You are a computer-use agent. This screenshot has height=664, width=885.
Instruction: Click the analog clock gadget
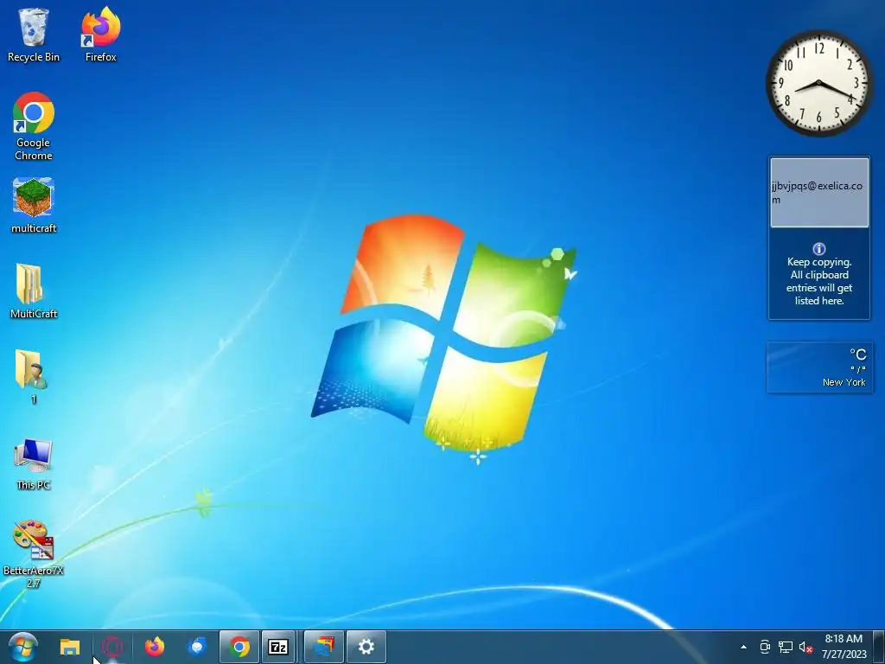(818, 84)
